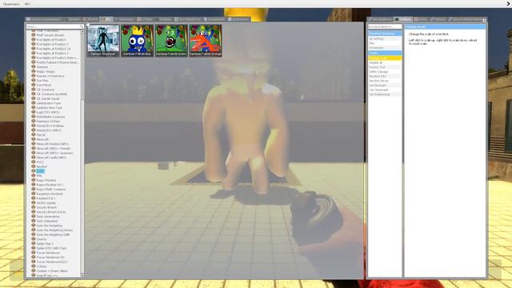This screenshot has height=288, width=512.
Task: Open the Sonic the Hedgehog (Series) category
Action: pos(54,230)
